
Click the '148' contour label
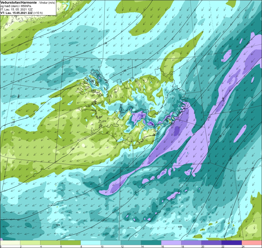coord(105,43)
